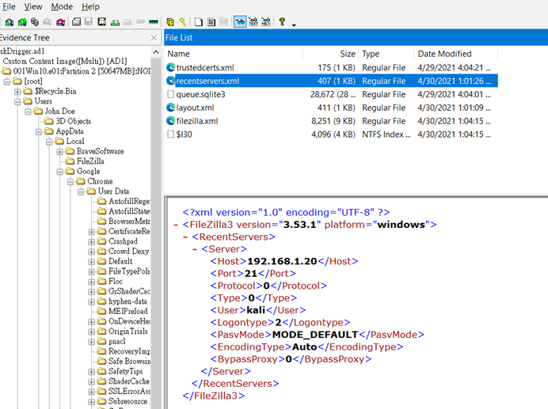This screenshot has height=409, width=548.
Task: Click the Export Logical Image icon
Action: point(101,22)
